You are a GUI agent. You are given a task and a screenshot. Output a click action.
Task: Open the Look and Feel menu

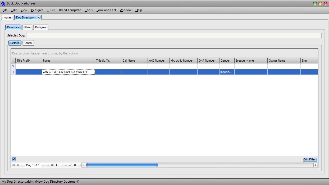pos(106,10)
